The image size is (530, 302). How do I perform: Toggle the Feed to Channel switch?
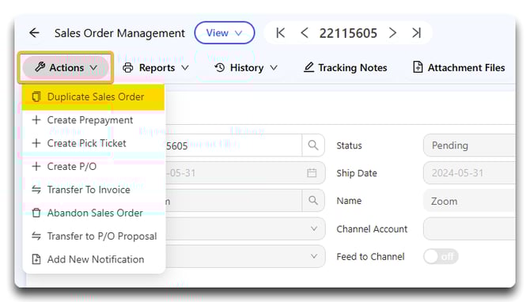tap(441, 257)
